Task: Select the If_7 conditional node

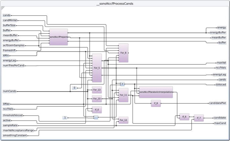Action: pyautogui.click(x=198, y=118)
